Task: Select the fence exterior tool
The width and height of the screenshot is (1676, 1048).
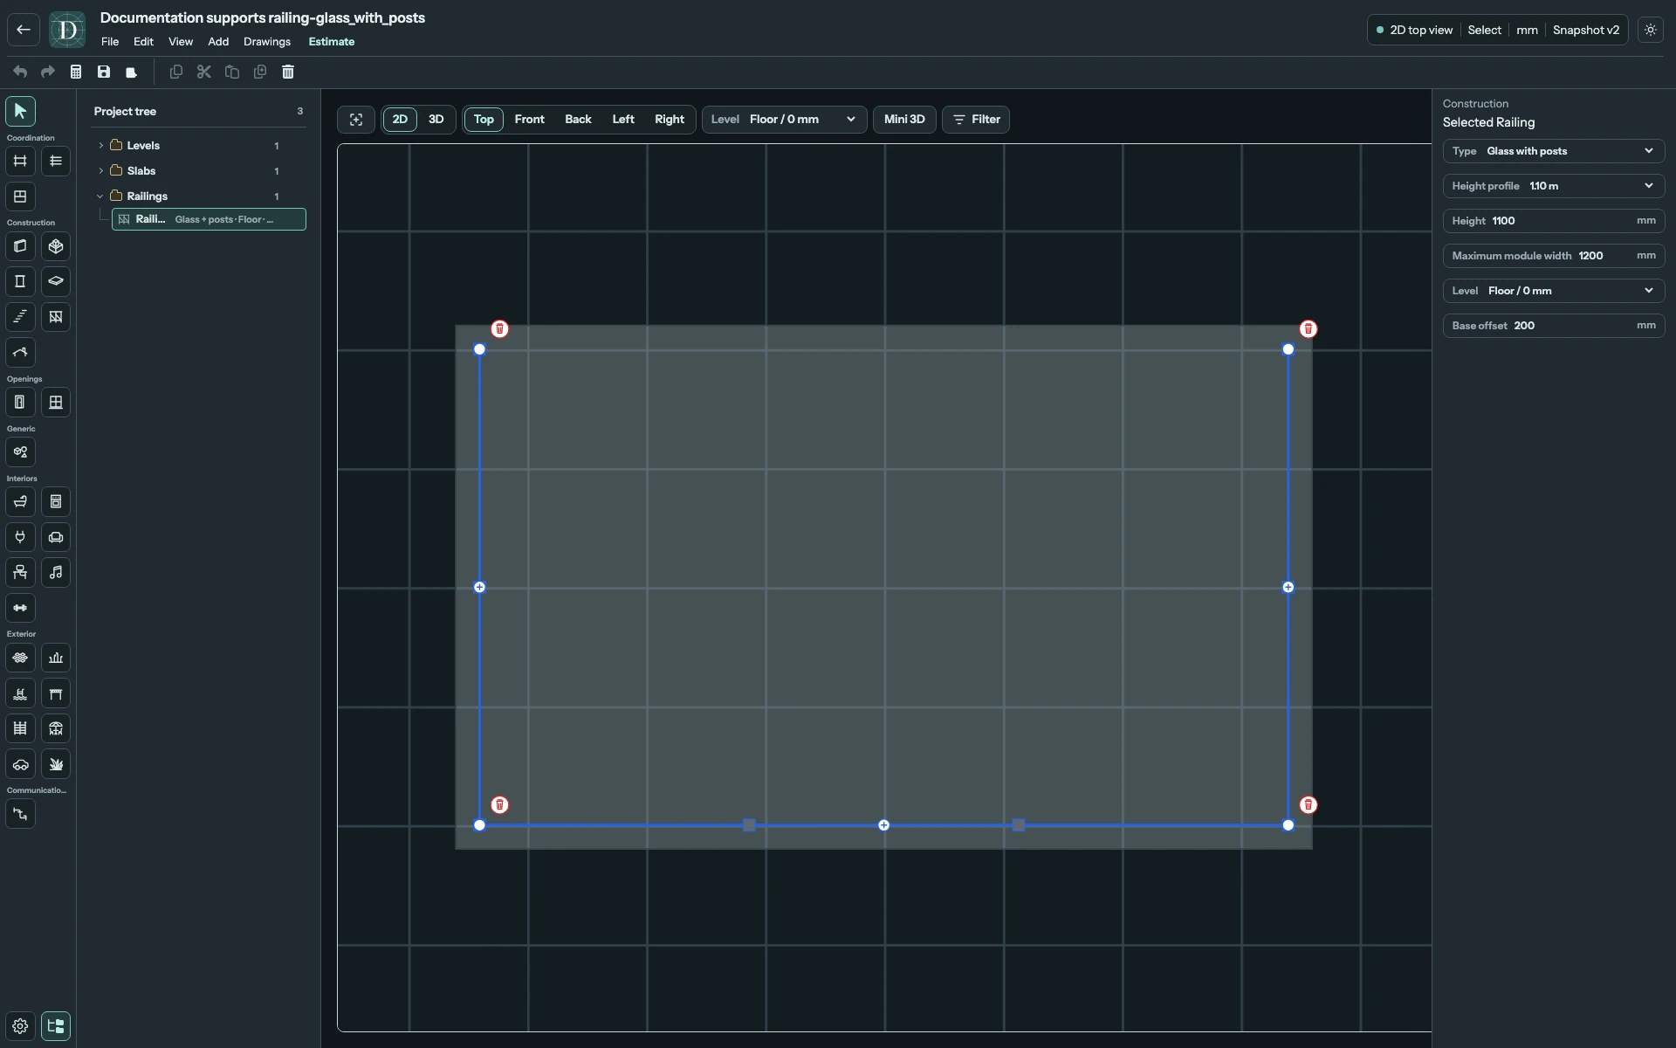Action: click(x=20, y=728)
